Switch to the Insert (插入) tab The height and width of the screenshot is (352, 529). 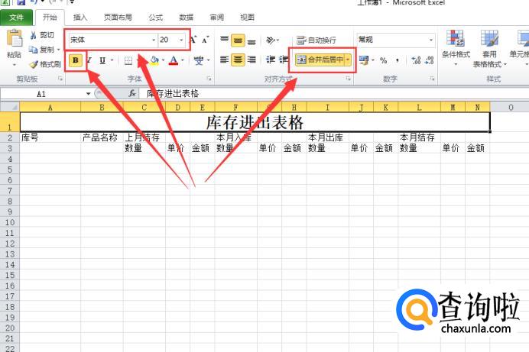[80, 17]
